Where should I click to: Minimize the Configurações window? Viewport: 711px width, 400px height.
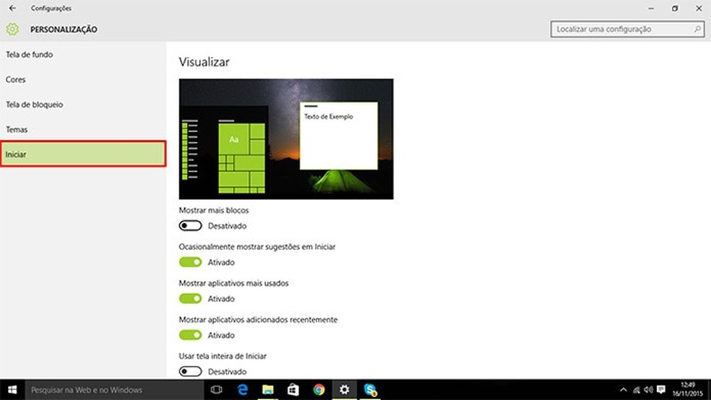click(651, 8)
